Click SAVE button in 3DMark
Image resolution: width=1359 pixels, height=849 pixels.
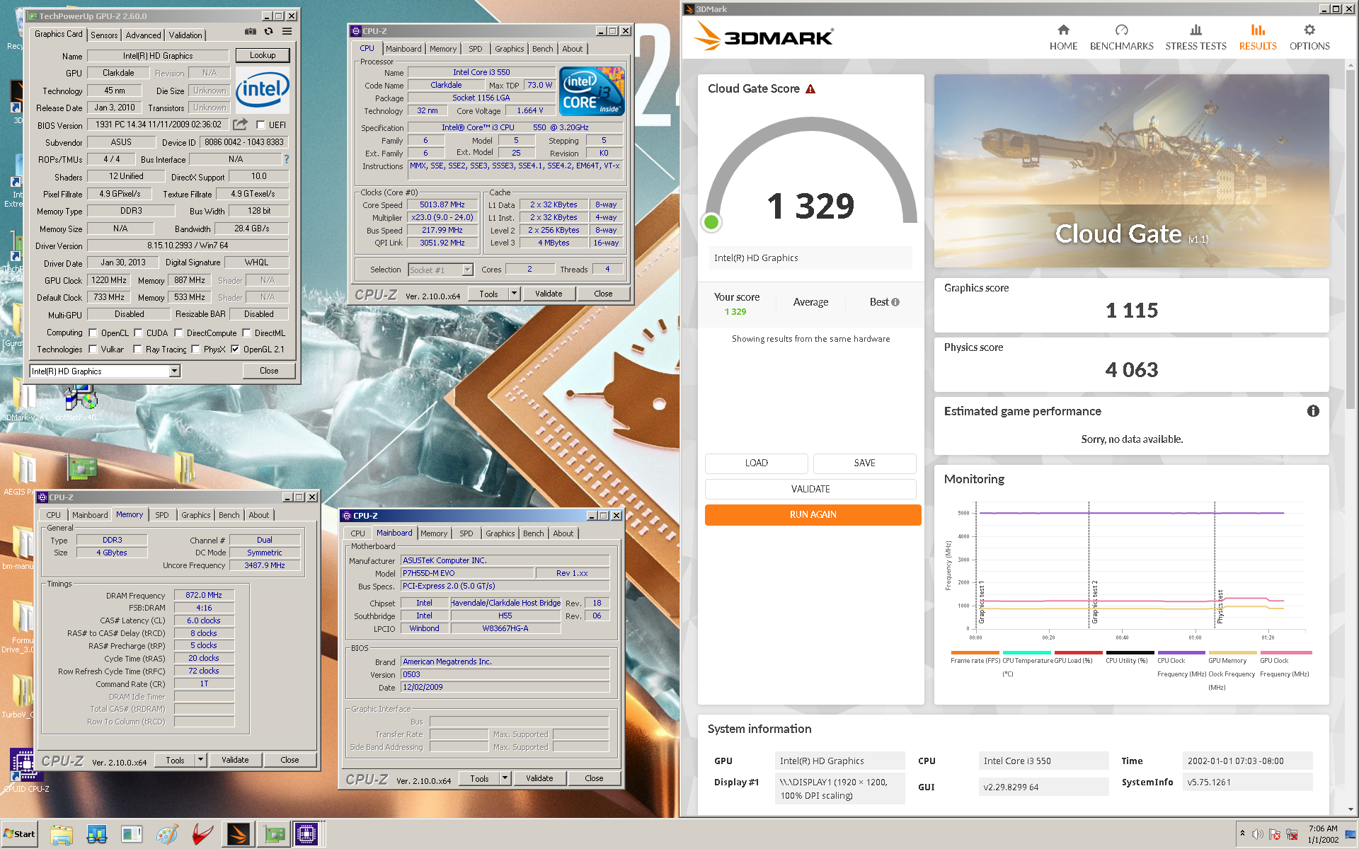(x=864, y=463)
